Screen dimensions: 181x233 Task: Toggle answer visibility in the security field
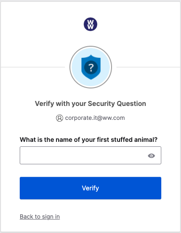151,156
